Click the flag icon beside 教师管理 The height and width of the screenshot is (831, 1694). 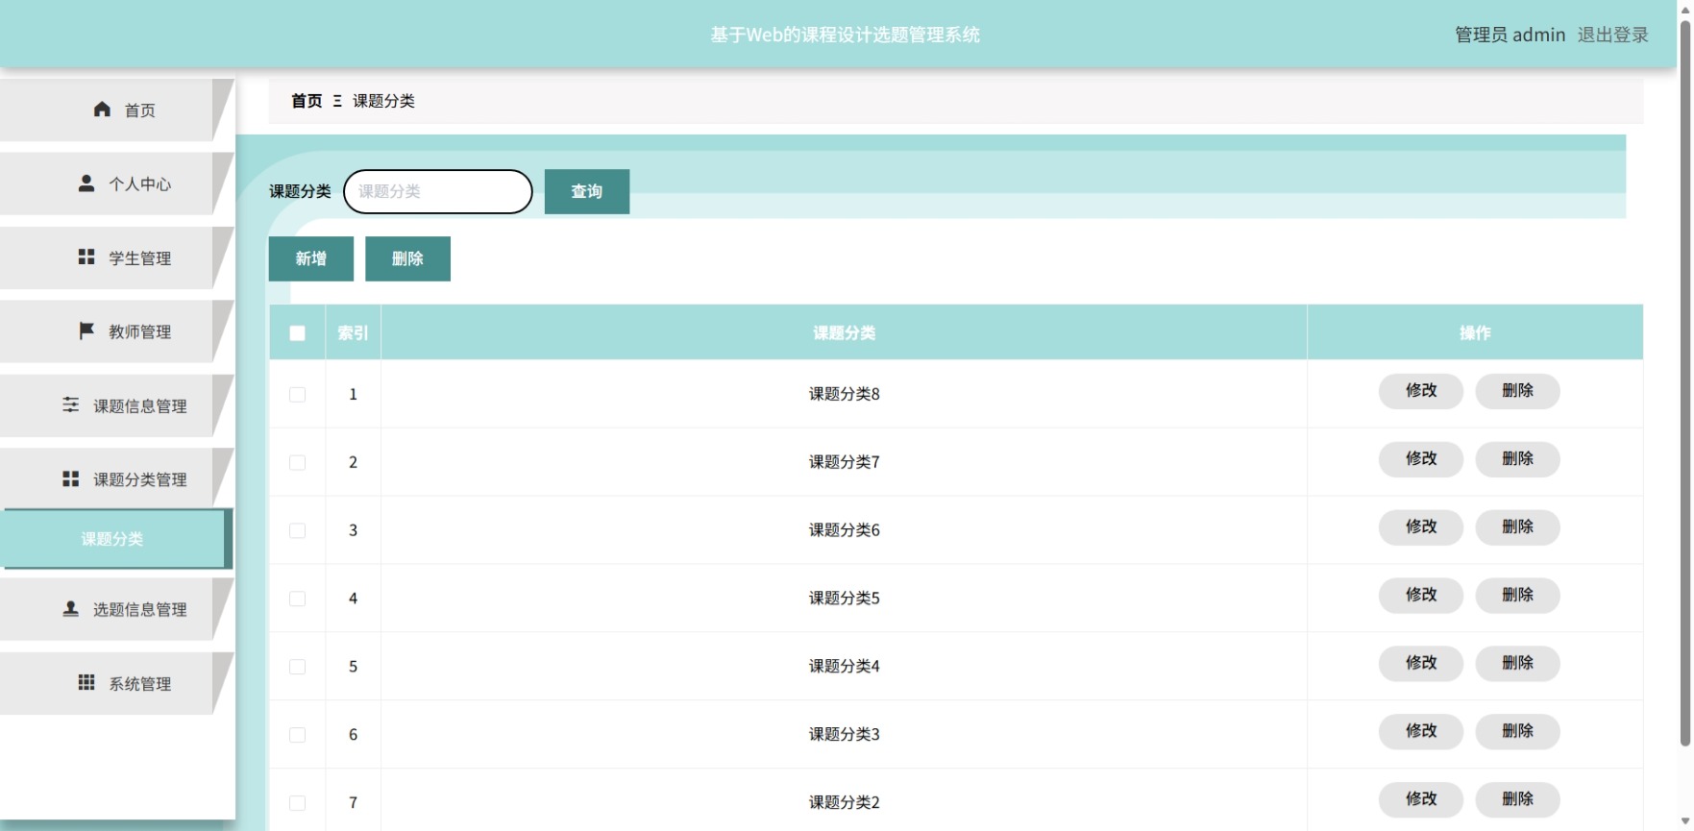86,330
